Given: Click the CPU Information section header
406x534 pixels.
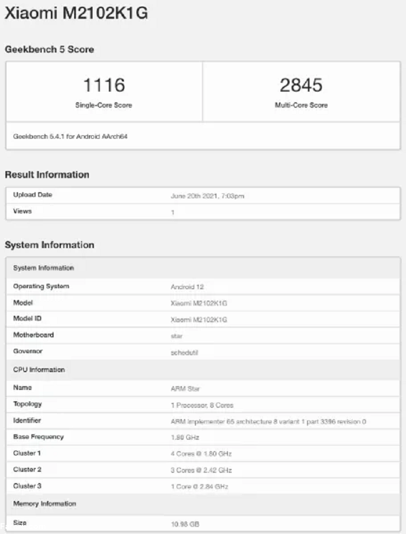Looking at the screenshot, I should click(39, 370).
